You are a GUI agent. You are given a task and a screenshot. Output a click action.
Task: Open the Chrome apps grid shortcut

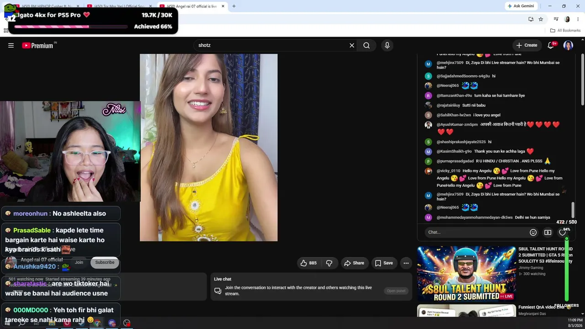6,31
